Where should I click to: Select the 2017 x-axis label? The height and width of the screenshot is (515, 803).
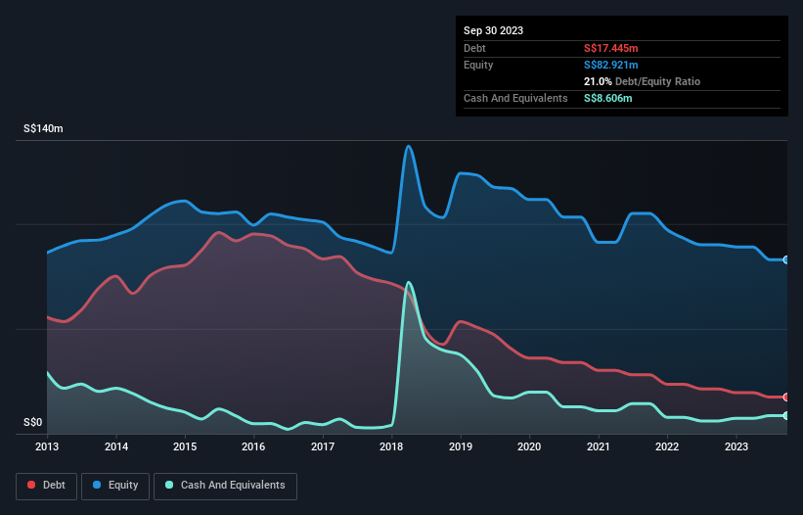(323, 446)
